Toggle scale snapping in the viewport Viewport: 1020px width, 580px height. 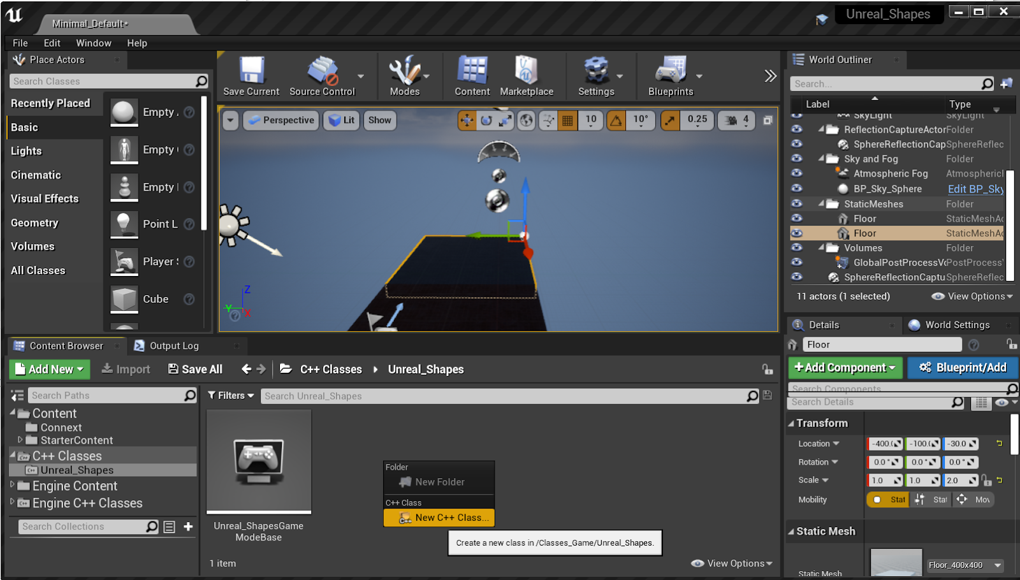coord(670,120)
